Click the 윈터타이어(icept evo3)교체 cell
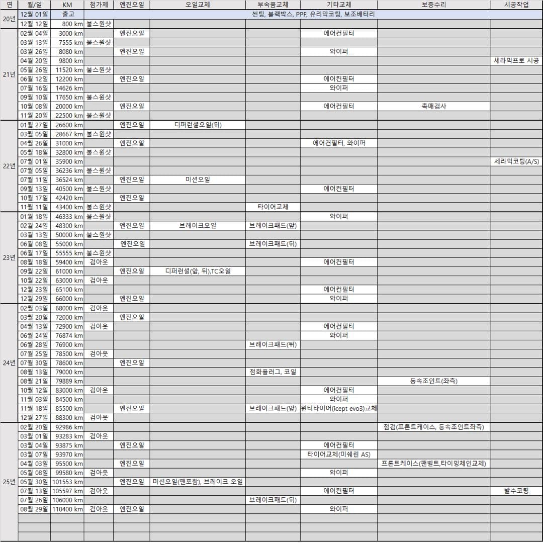 pyautogui.click(x=339, y=408)
